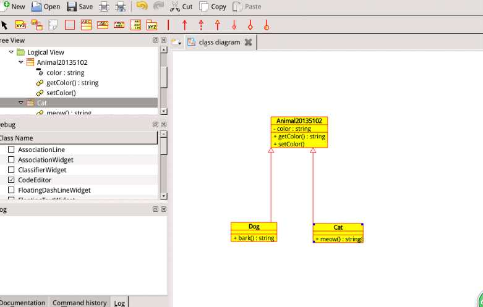Screen dimensions: 483x307
Task: Click the Class Name column header
Action: coord(79,138)
